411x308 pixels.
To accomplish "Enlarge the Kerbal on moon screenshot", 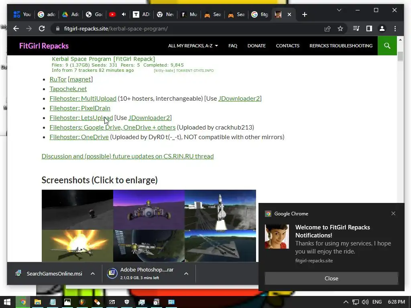I will point(77,209).
